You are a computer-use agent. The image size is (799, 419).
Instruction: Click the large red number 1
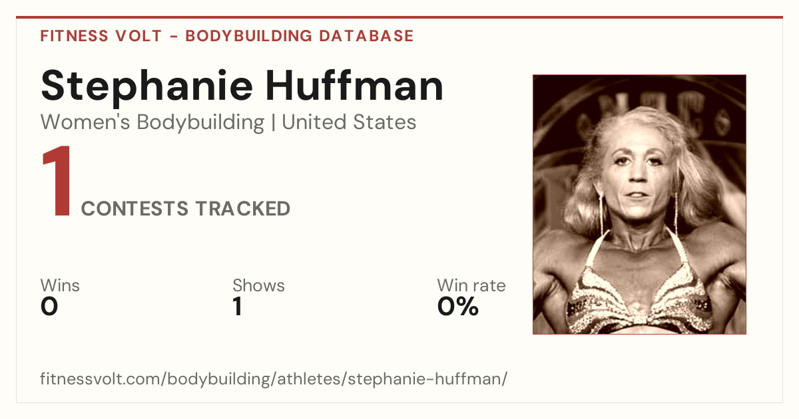[x=57, y=183]
